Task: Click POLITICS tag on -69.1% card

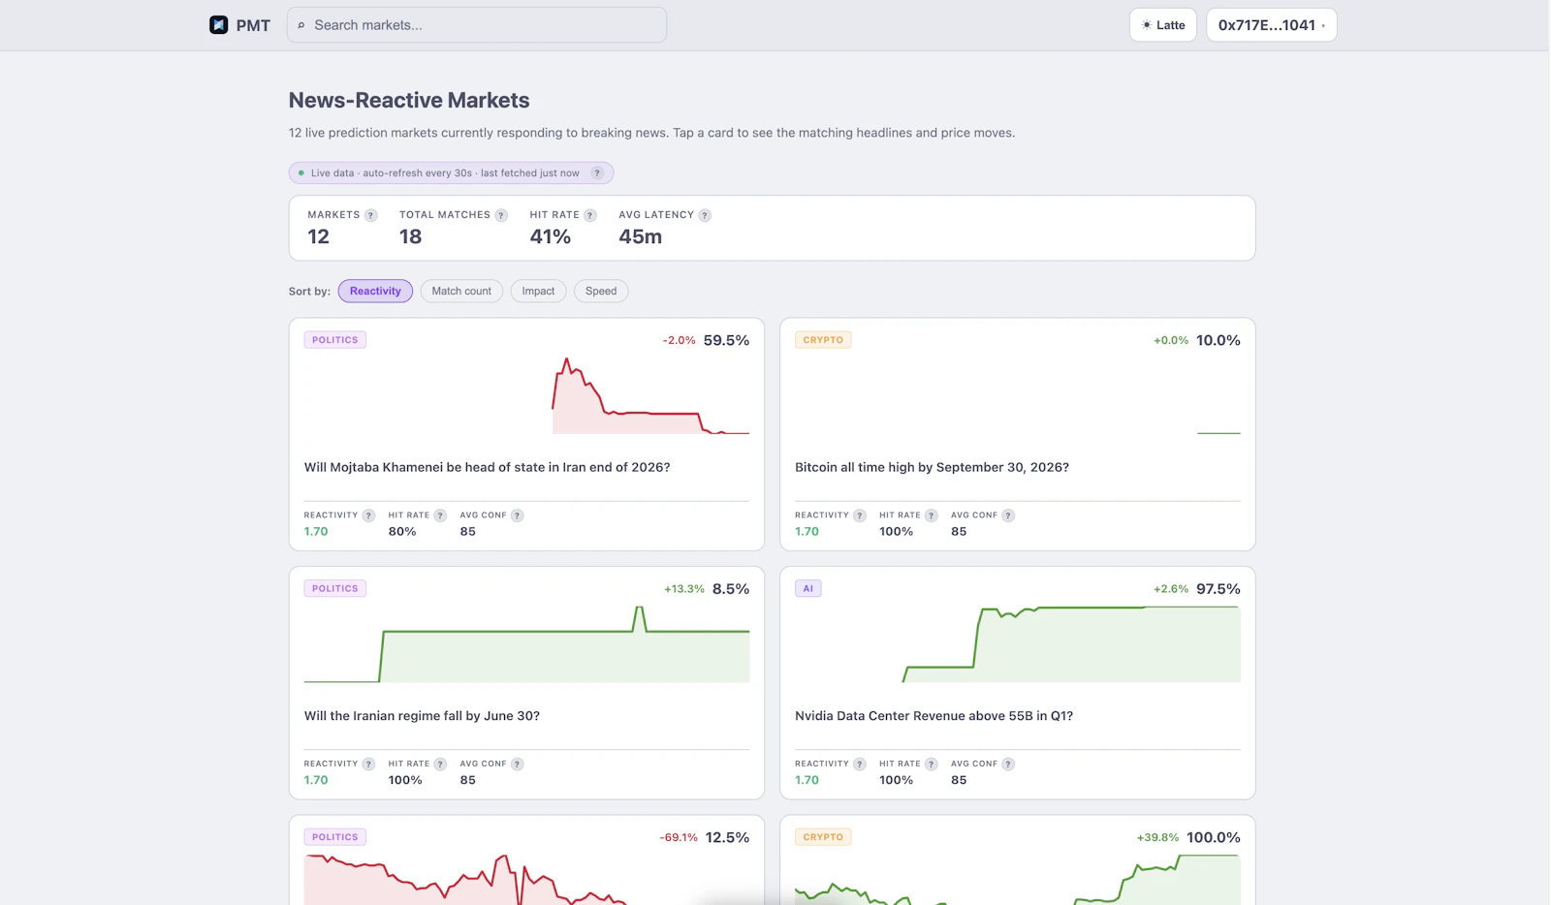Action: tap(335, 837)
